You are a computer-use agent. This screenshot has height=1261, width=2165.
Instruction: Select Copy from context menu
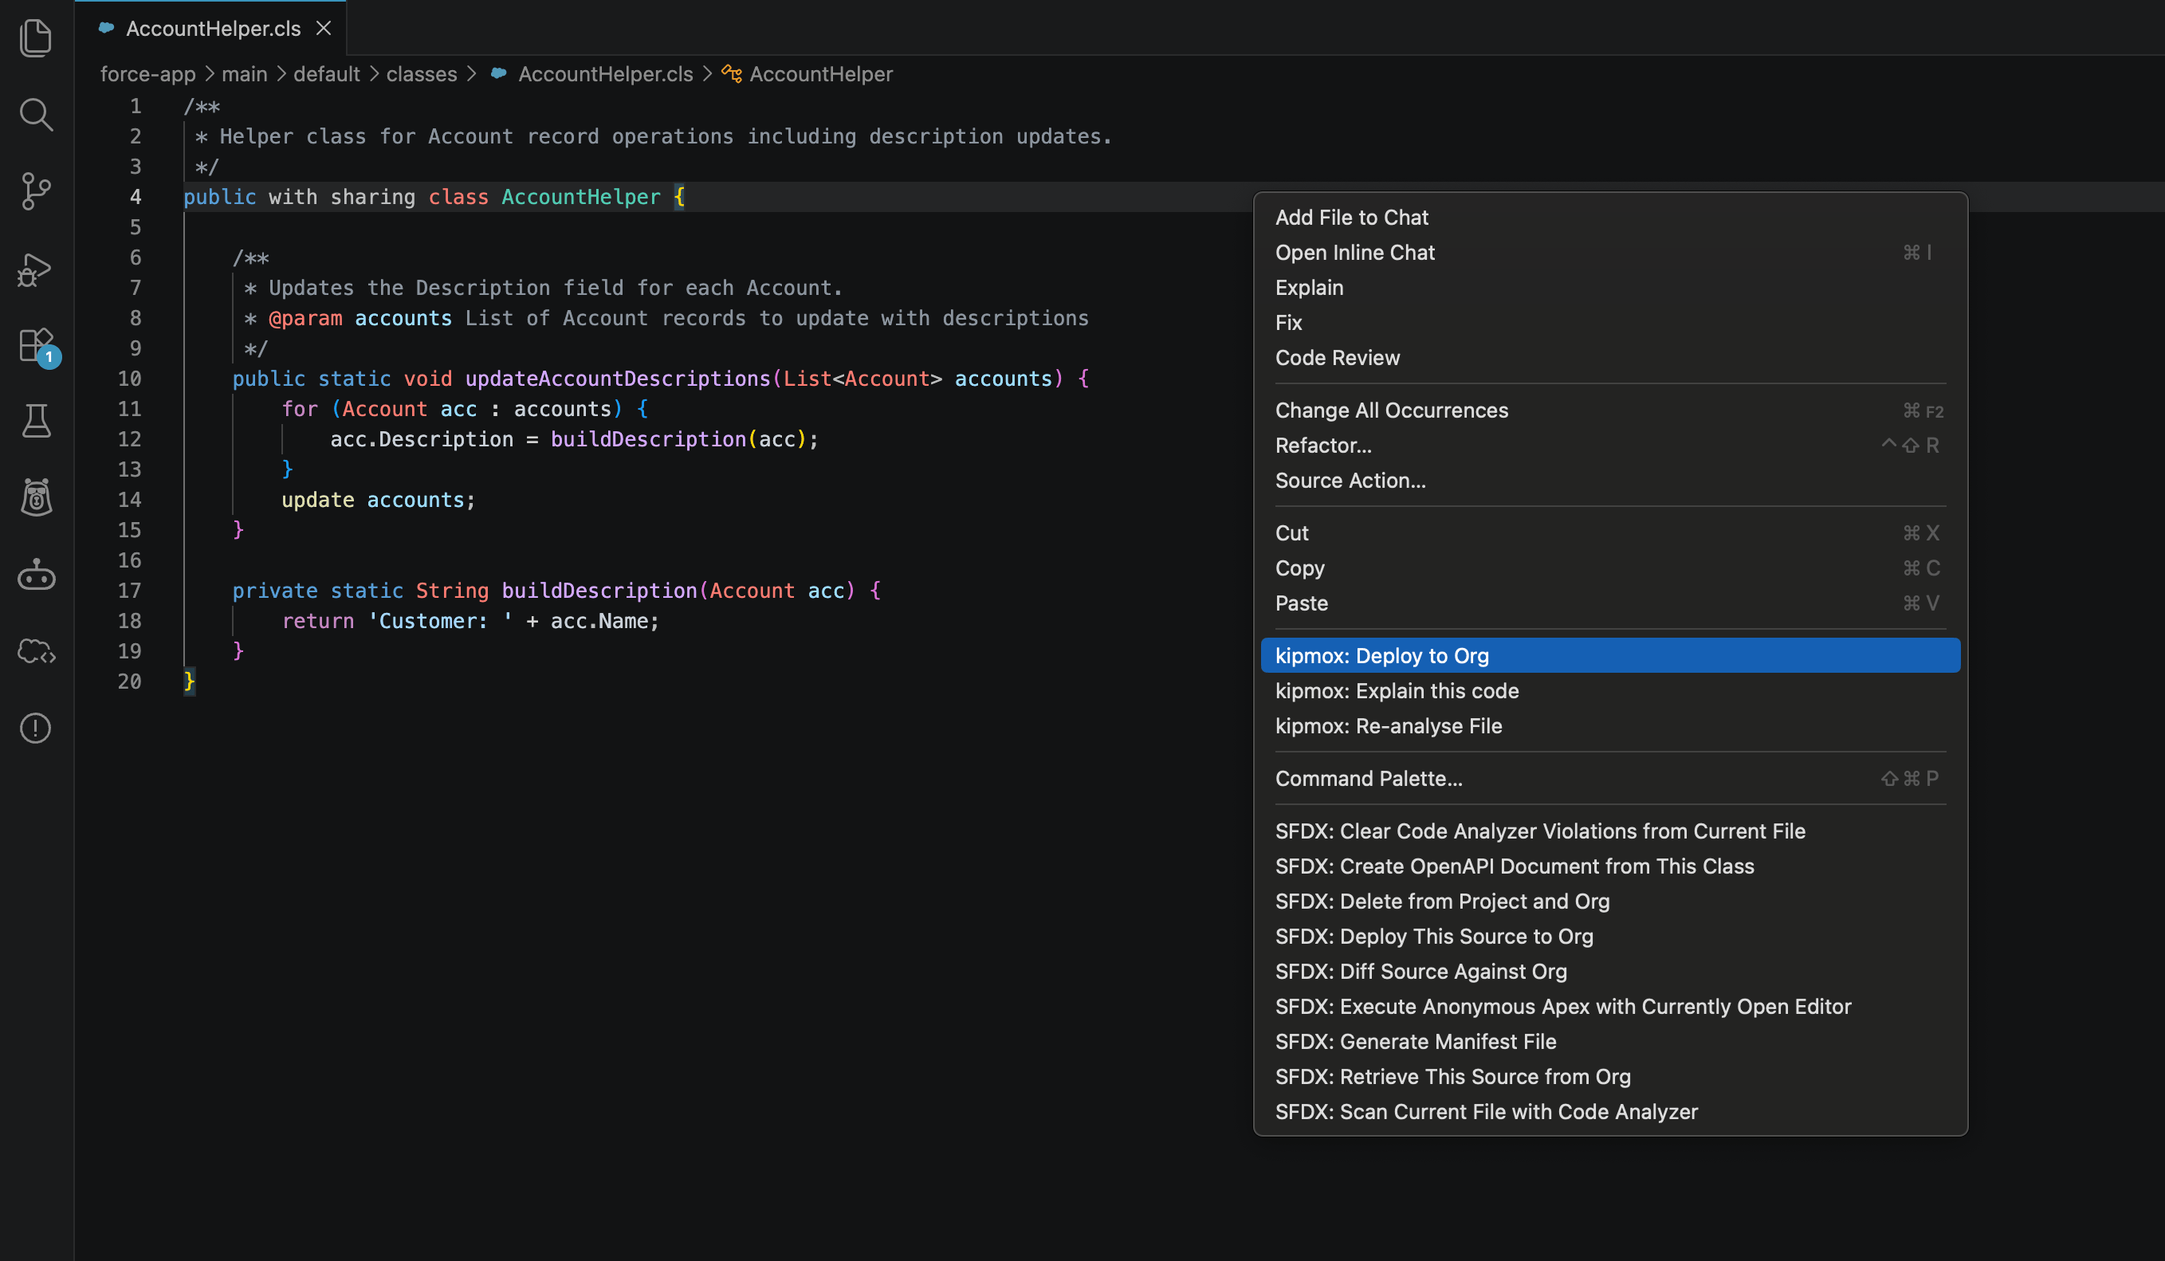pos(1610,568)
